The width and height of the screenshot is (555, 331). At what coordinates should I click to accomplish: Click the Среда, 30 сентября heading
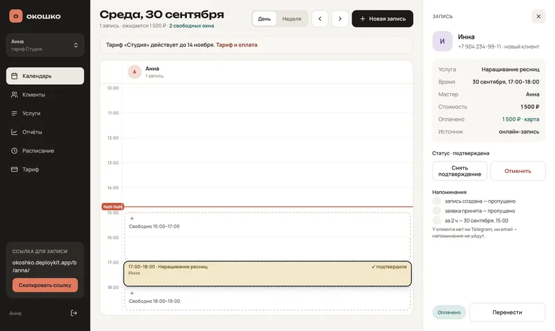tap(162, 14)
